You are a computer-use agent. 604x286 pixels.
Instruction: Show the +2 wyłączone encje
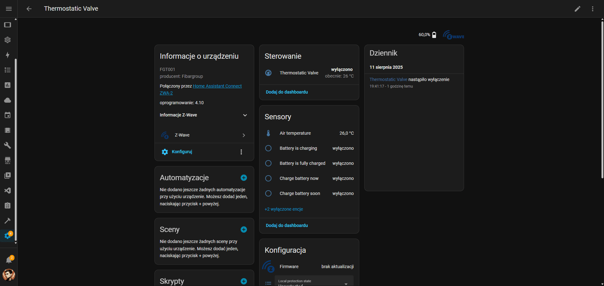(x=284, y=209)
